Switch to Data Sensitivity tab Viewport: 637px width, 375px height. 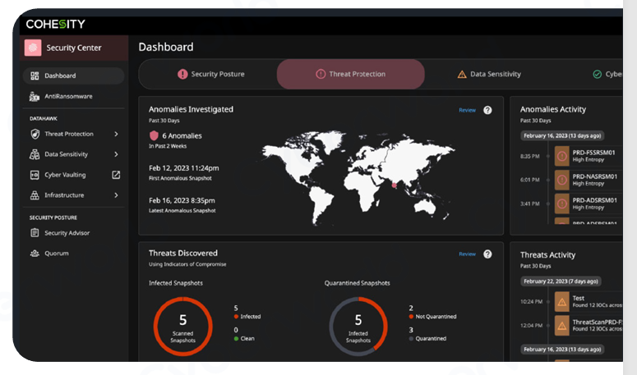[x=489, y=74]
